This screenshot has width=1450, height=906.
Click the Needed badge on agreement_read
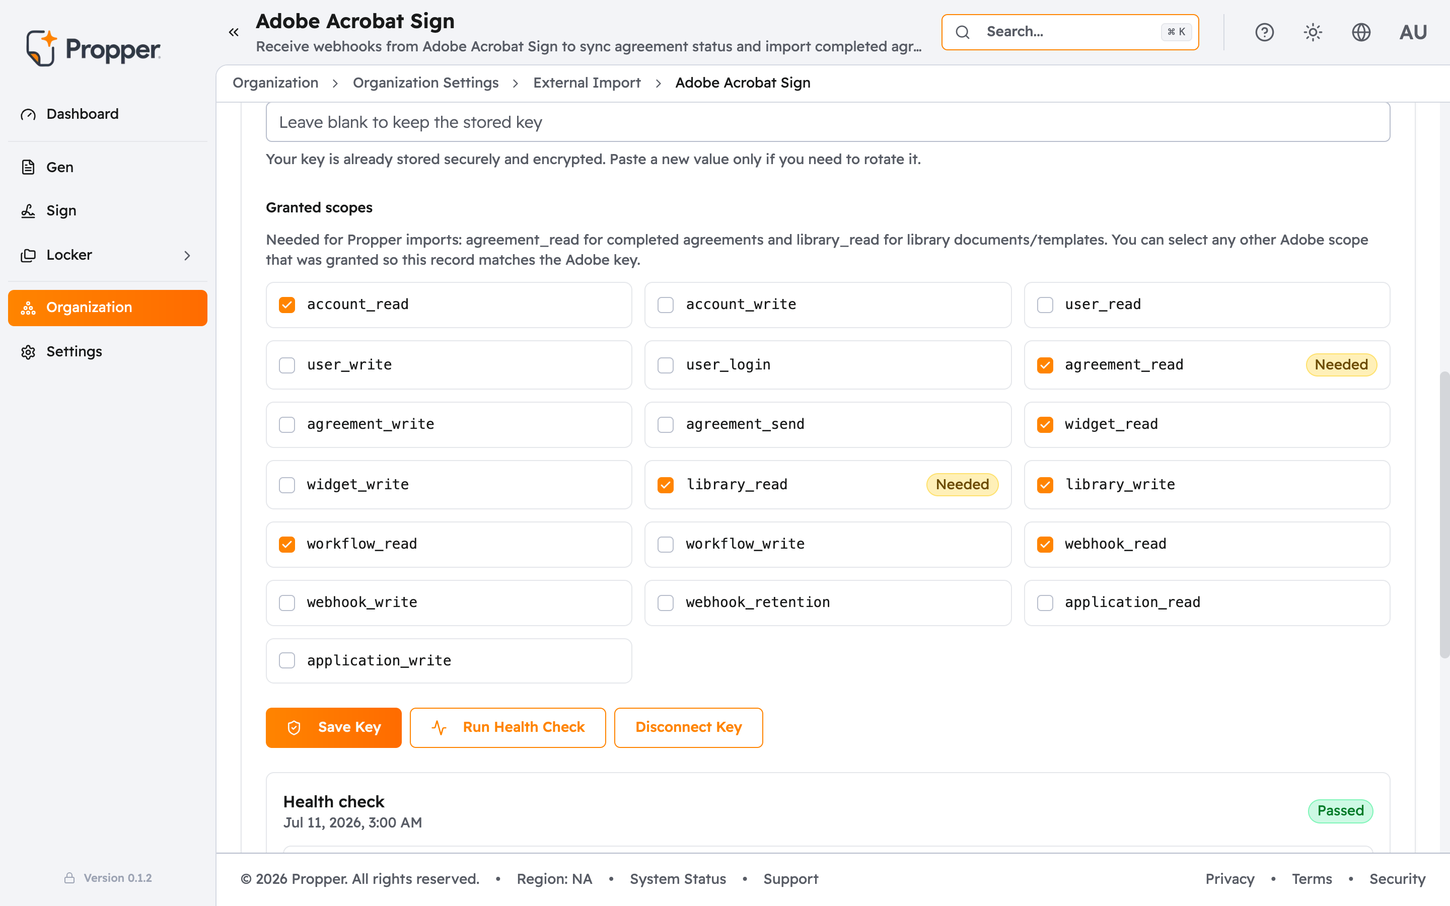tap(1341, 365)
